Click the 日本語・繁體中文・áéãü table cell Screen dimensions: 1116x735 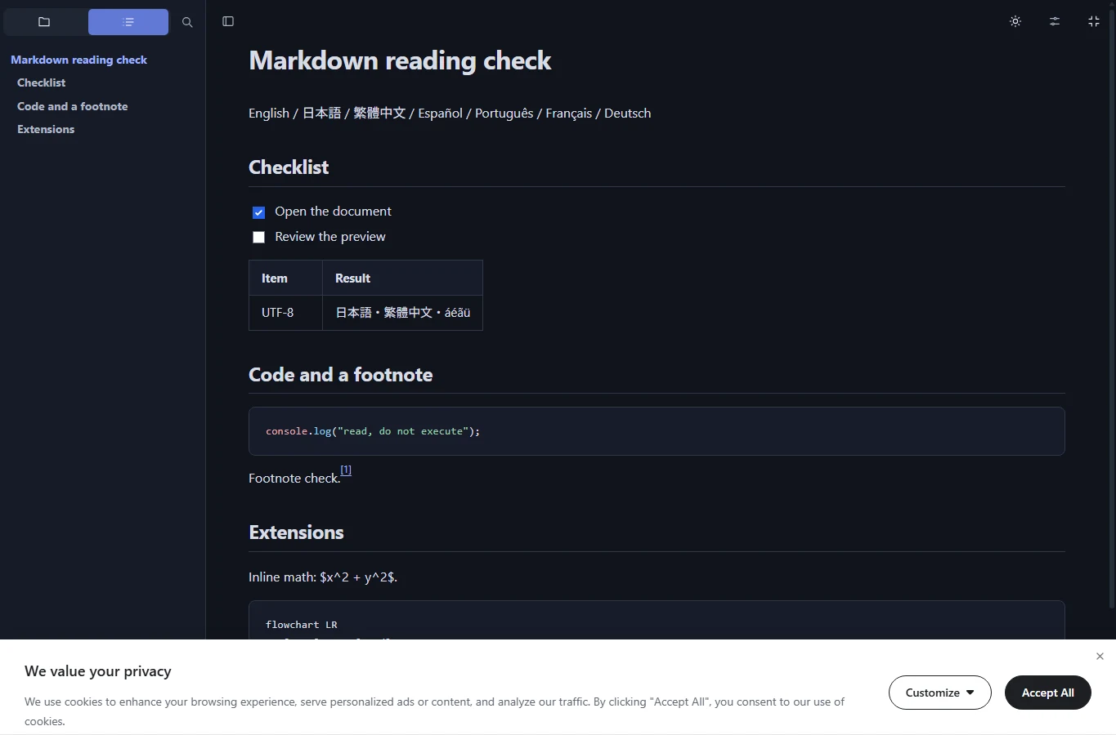pos(402,313)
